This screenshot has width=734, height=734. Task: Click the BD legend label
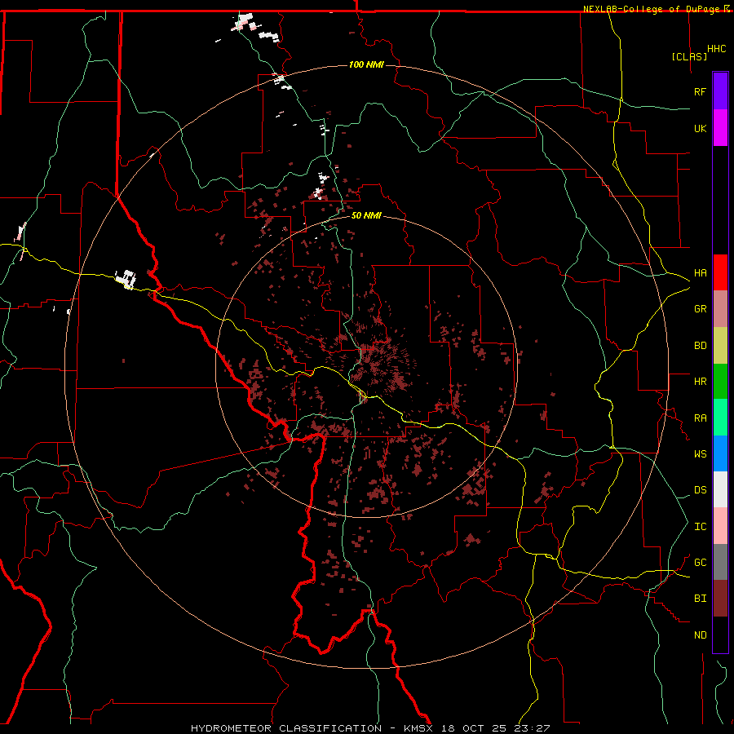701,346
